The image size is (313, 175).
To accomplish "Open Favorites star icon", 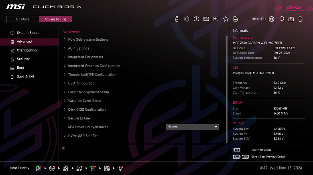I will pyautogui.click(x=226, y=19).
